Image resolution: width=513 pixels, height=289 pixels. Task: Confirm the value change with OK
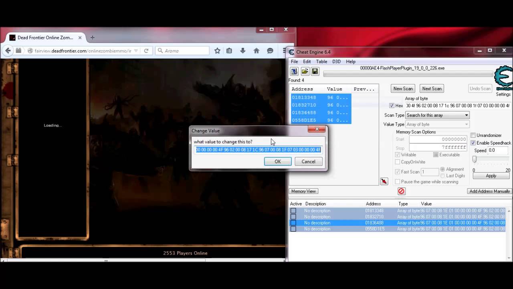[x=278, y=161]
